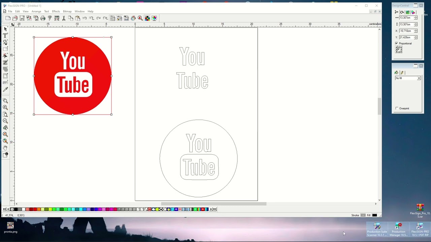The width and height of the screenshot is (431, 242).
Task: Open the Text menu
Action: click(x=46, y=11)
